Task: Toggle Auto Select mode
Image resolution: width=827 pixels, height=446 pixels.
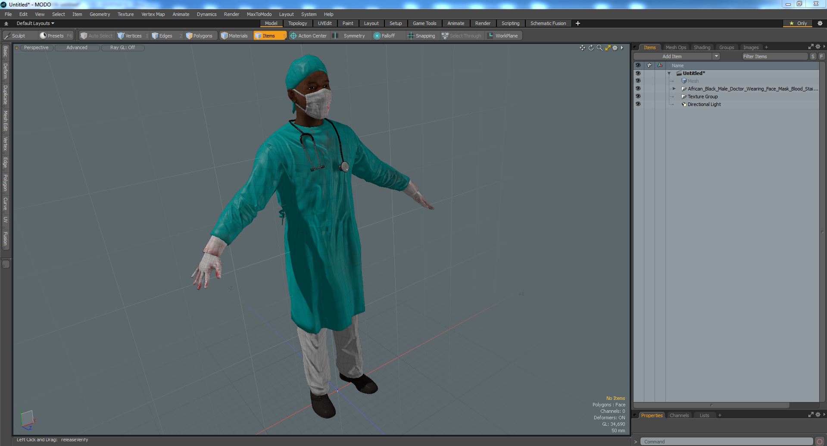Action: coord(96,36)
